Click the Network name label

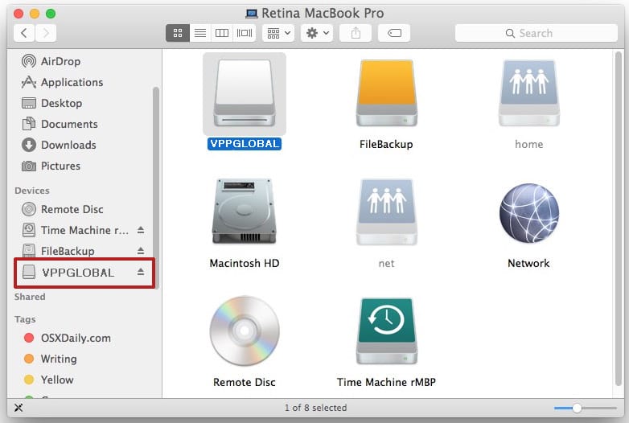(x=528, y=263)
